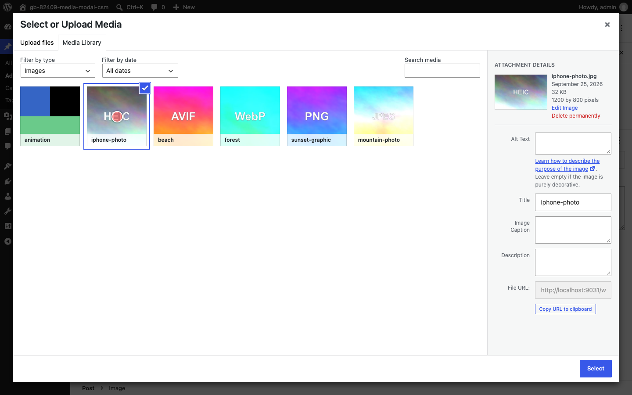Click the New content plus button
This screenshot has height=395, width=632.
[x=184, y=7]
